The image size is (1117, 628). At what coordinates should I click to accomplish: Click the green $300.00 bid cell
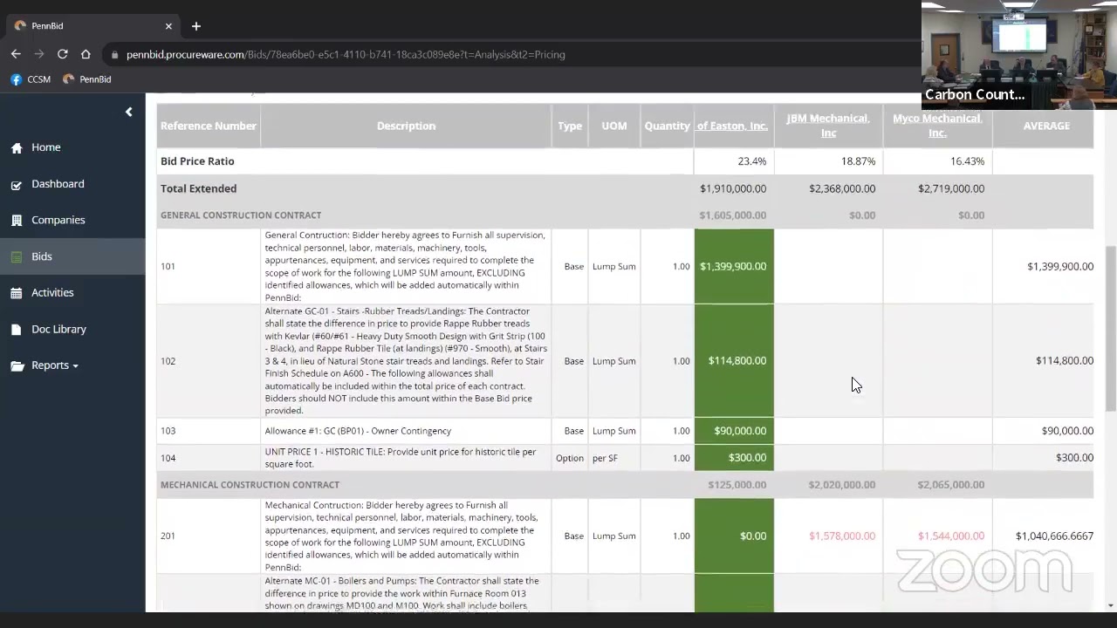[734, 457]
